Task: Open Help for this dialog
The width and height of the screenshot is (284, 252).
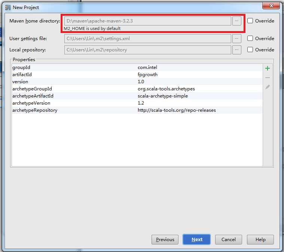Action: [x=260, y=240]
